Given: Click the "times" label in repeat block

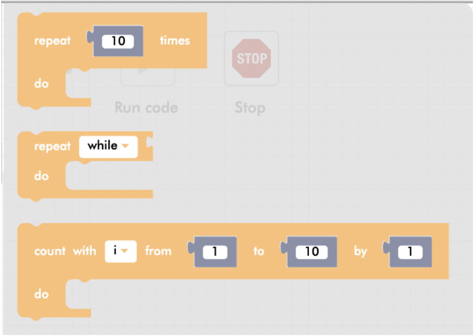Looking at the screenshot, I should [x=175, y=41].
